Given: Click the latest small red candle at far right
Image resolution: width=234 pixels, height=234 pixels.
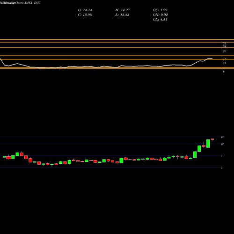Looking at the screenshot, I should tap(212, 139).
